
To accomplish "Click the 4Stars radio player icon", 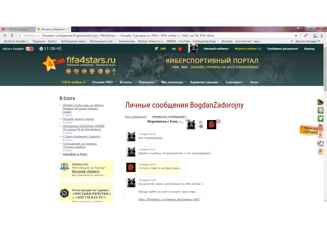I will tap(30, 49).
